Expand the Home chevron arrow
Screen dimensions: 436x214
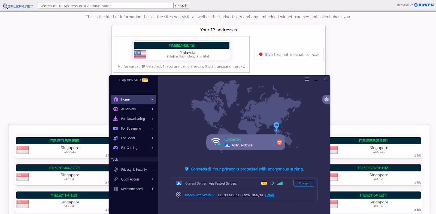click(x=152, y=99)
